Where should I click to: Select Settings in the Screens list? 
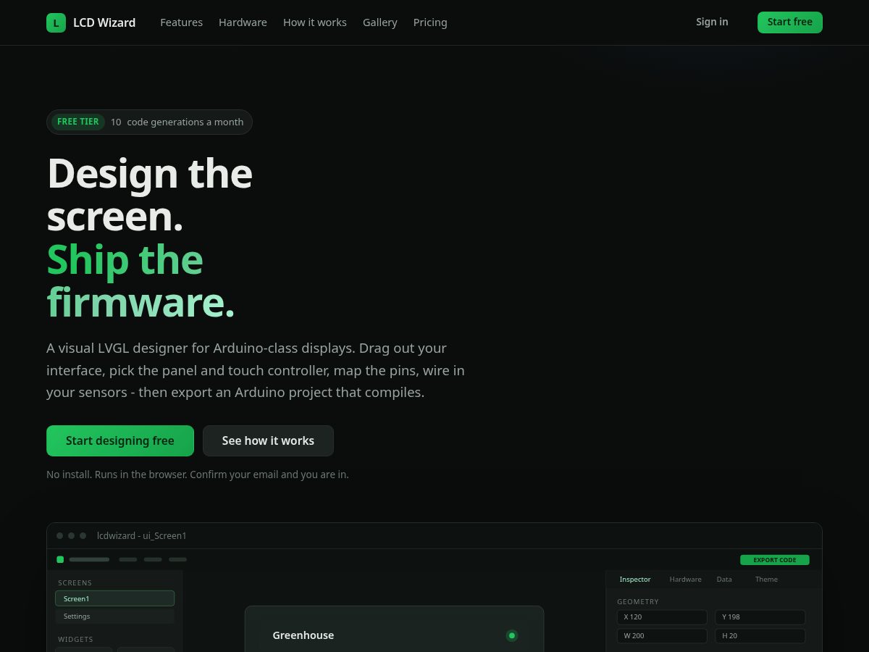click(x=114, y=616)
